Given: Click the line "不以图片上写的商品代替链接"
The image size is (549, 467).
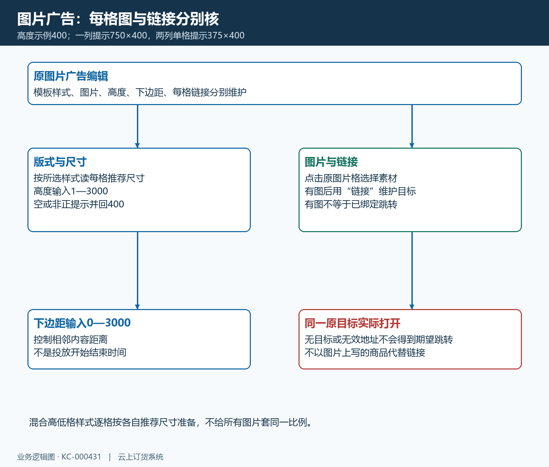Looking at the screenshot, I should pyautogui.click(x=365, y=352).
